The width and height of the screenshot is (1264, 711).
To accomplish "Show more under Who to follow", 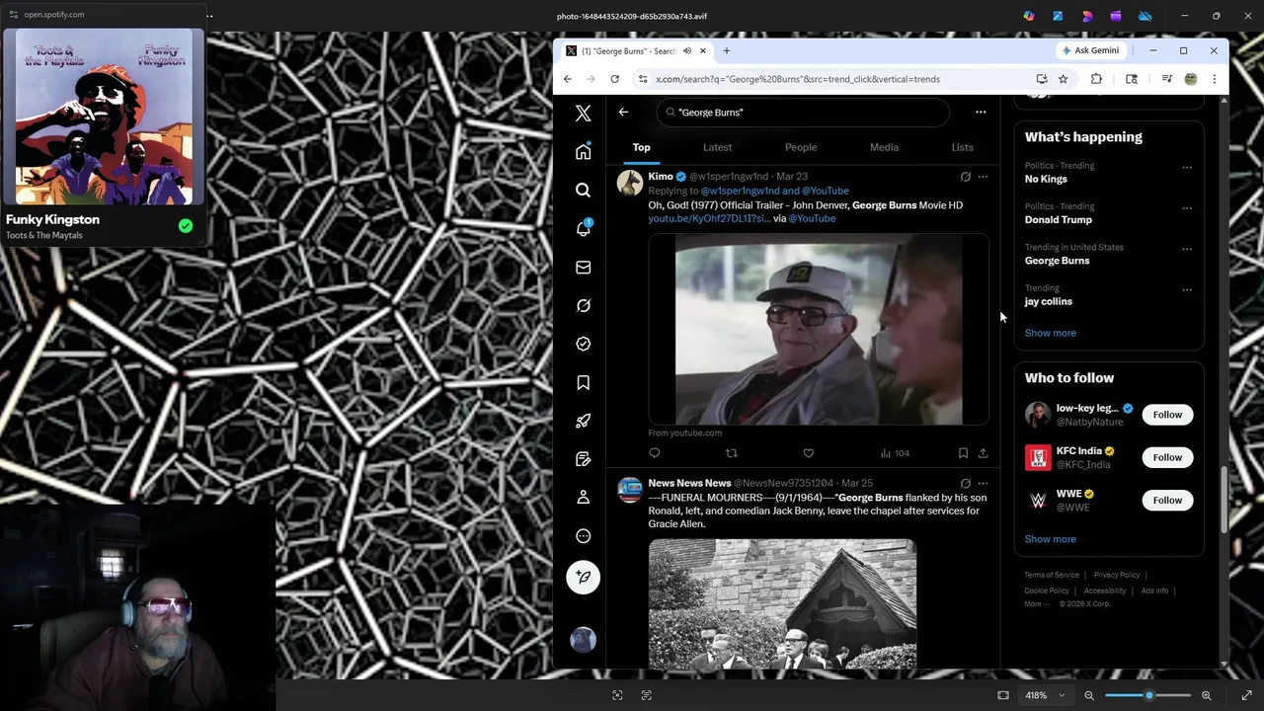I will (x=1050, y=539).
